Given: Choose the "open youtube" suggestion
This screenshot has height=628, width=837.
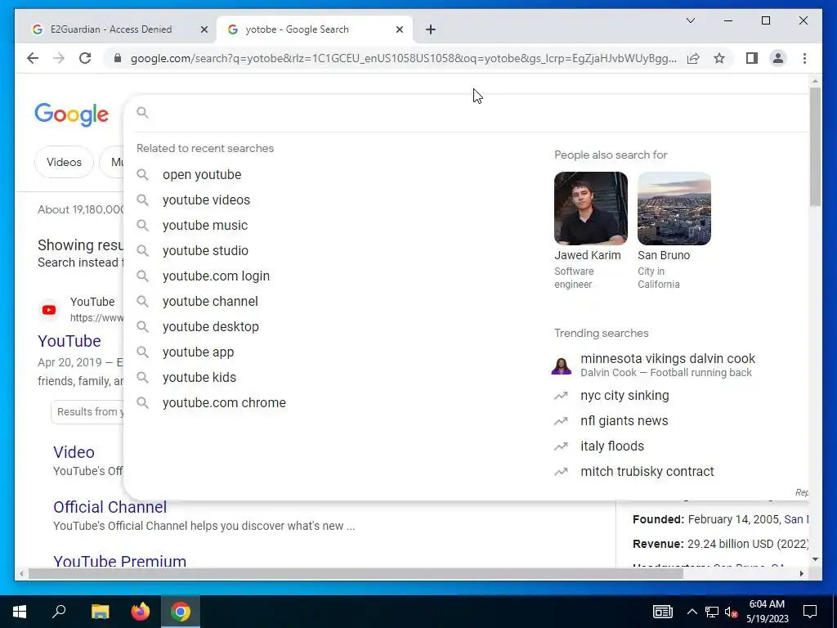Looking at the screenshot, I should [202, 175].
